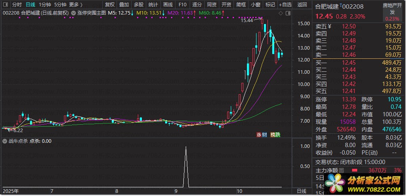Click the 日线 period label at bottom
Image resolution: width=407 pixels, height=196 pixels.
pyautogui.click(x=301, y=191)
